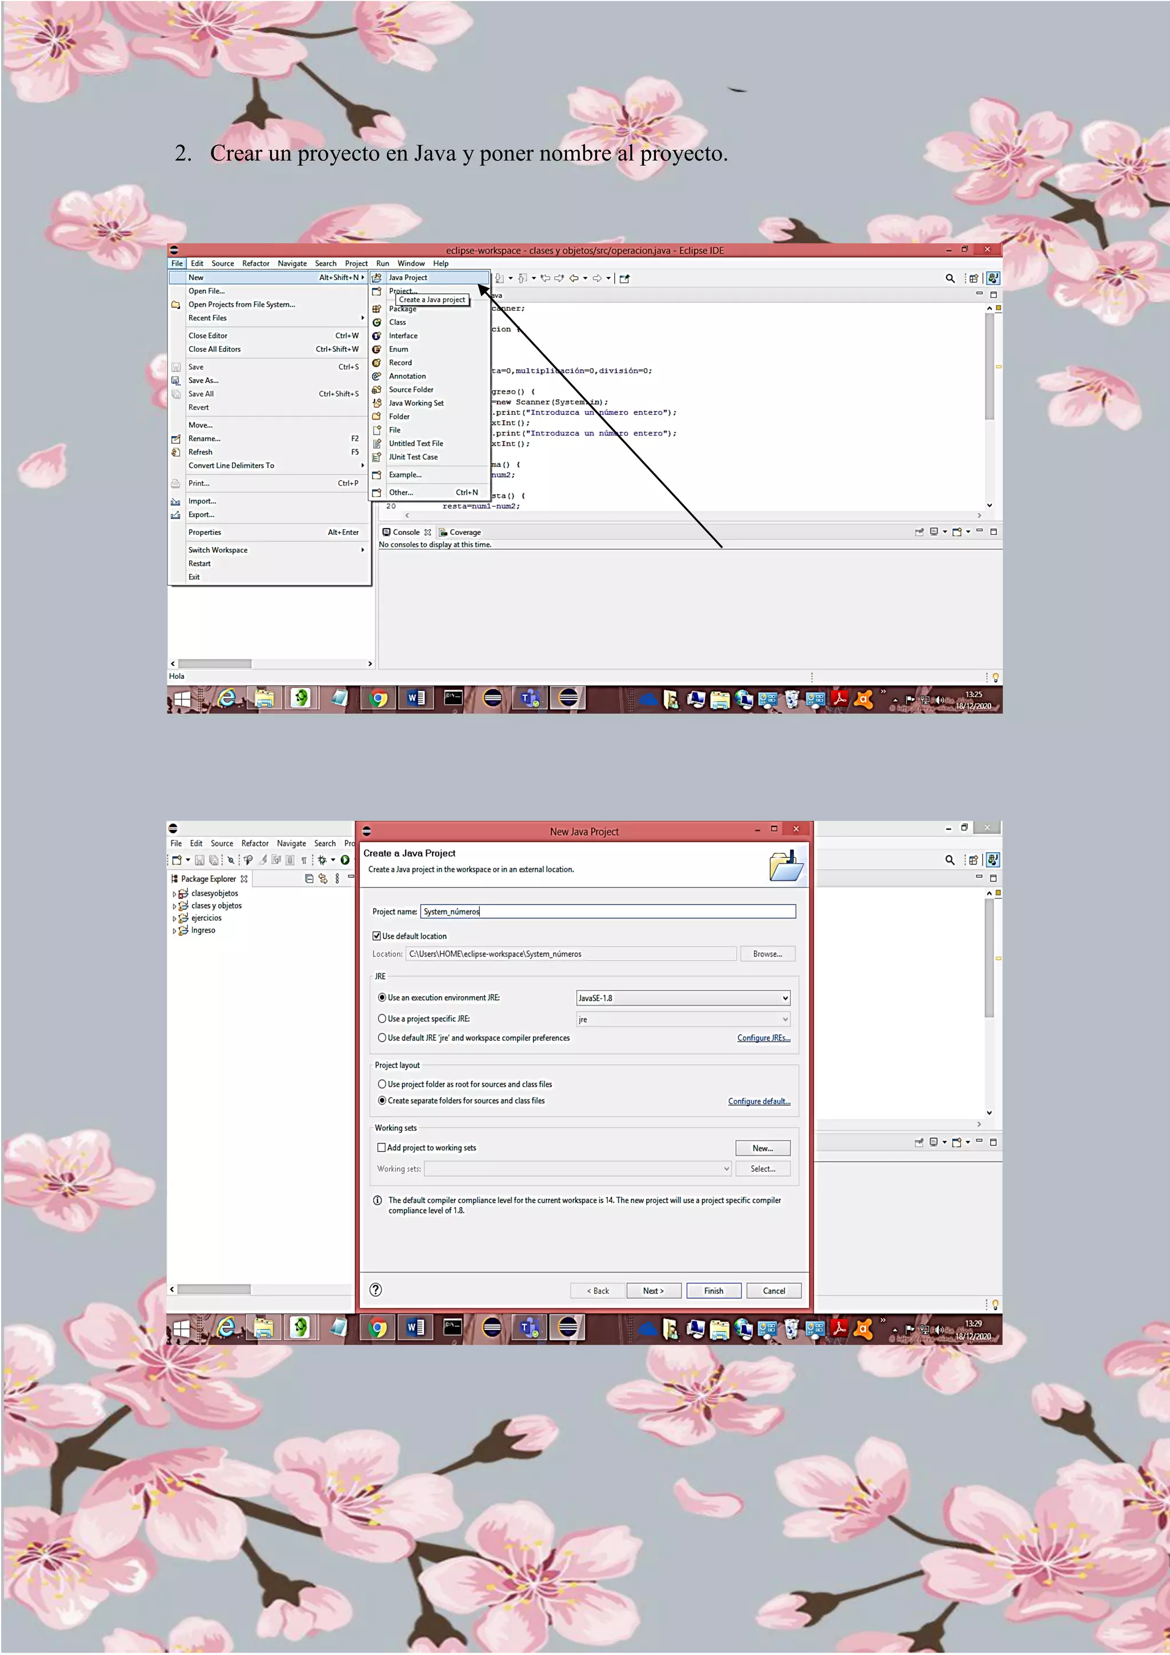
Task: Click the Word icon in the upper taskbar
Action: 416,698
